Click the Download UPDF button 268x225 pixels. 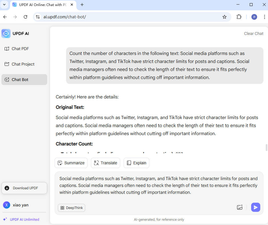[24, 188]
